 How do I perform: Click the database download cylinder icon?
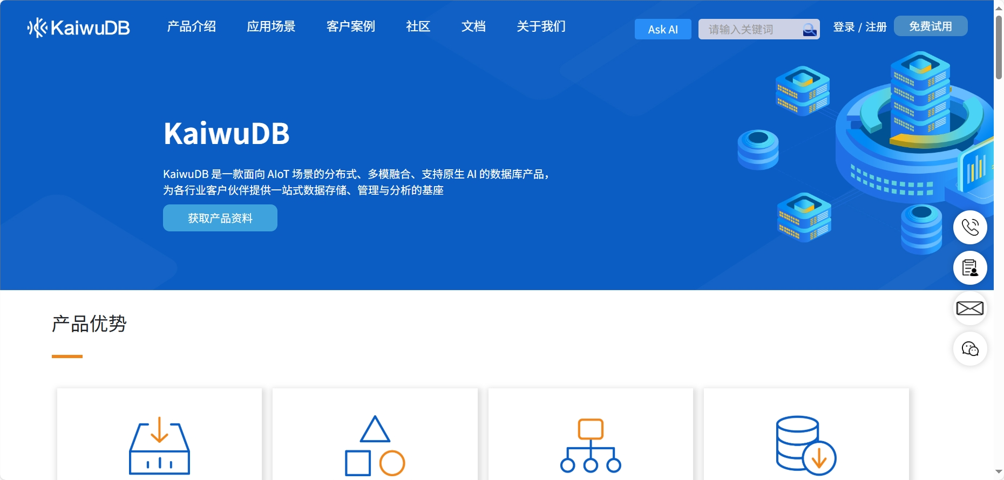pyautogui.click(x=806, y=445)
